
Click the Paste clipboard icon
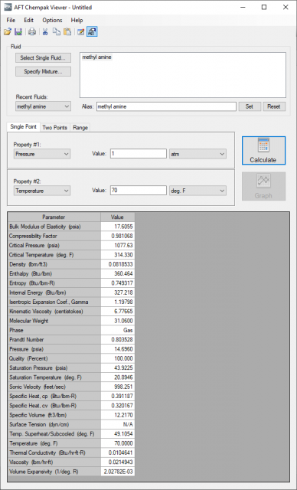67,31
